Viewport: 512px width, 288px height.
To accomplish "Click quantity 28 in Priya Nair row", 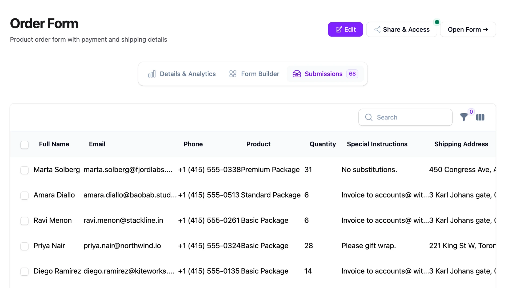I will tap(309, 246).
